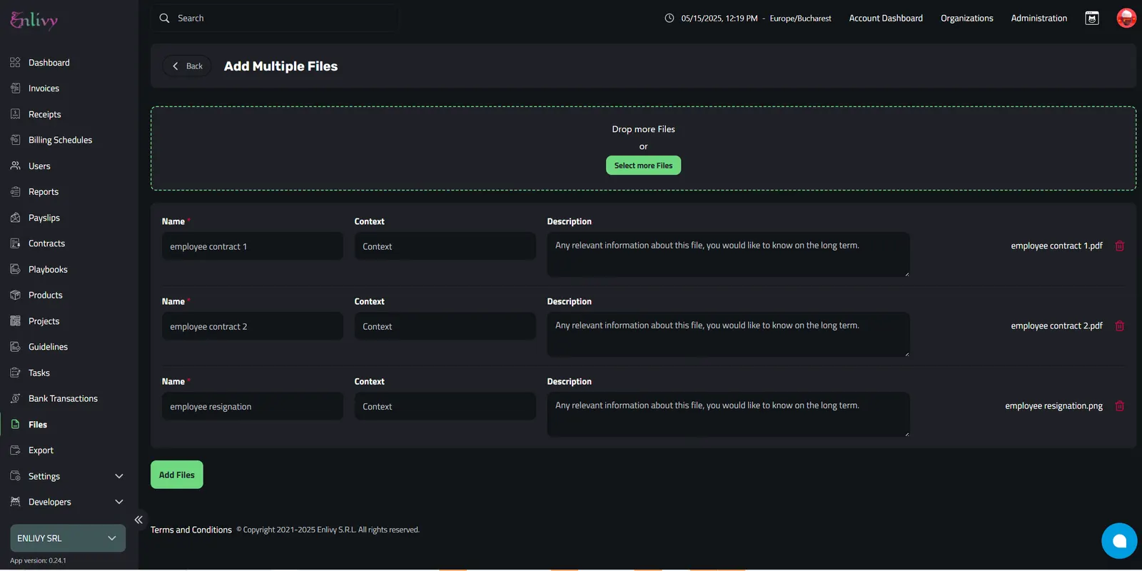
Task: Remove employee resignation.png with trash icon
Action: (1120, 405)
